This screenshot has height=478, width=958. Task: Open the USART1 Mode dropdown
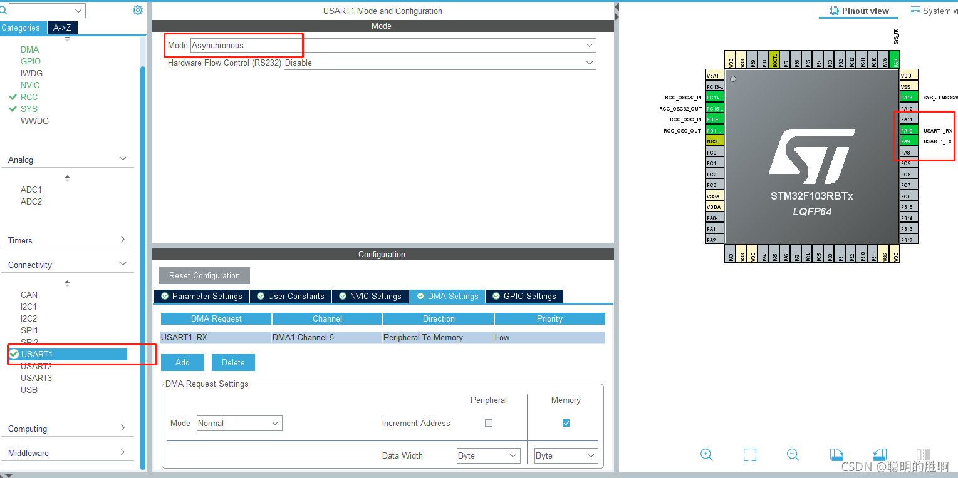[393, 45]
